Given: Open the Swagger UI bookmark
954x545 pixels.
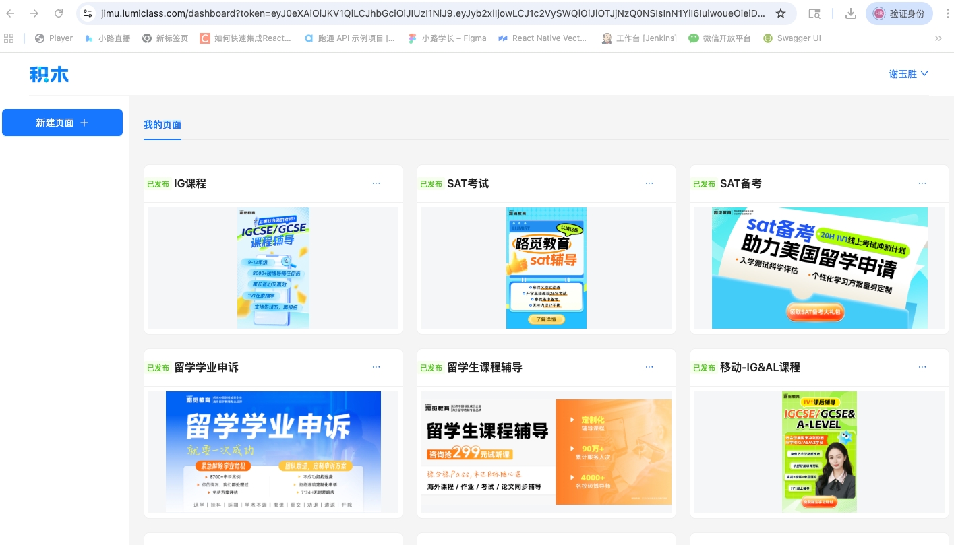Looking at the screenshot, I should [792, 38].
